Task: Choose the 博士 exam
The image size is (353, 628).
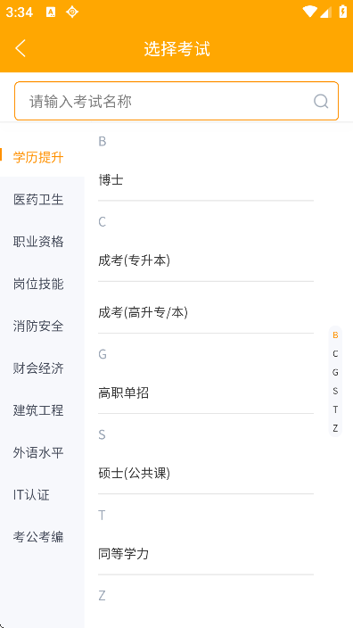Action: pos(206,180)
